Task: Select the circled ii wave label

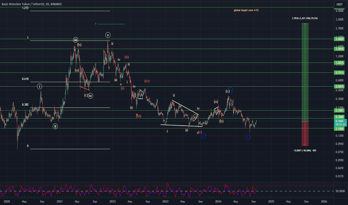Action: (55, 126)
